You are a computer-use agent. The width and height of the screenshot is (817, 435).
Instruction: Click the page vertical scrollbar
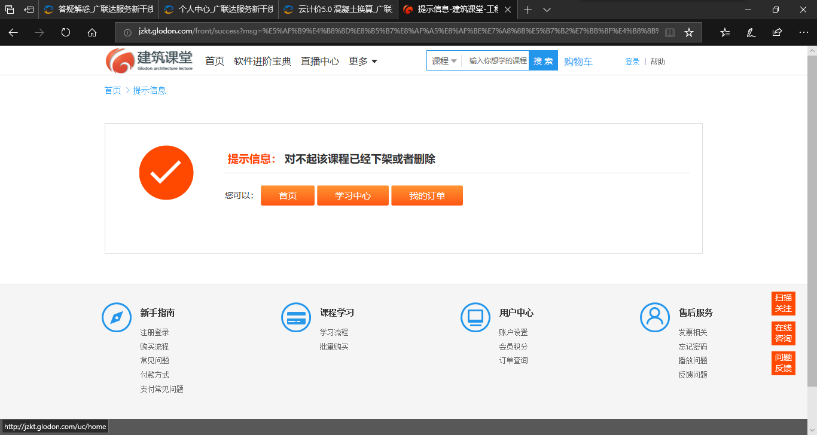pos(812,221)
